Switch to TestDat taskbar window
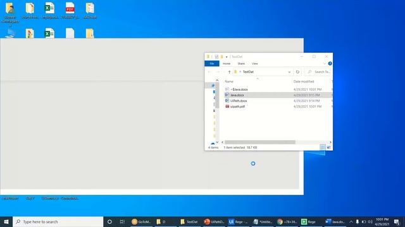This screenshot has height=227, width=405. pos(189,221)
